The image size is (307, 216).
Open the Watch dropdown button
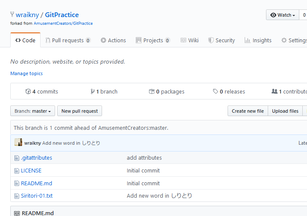tap(283, 15)
